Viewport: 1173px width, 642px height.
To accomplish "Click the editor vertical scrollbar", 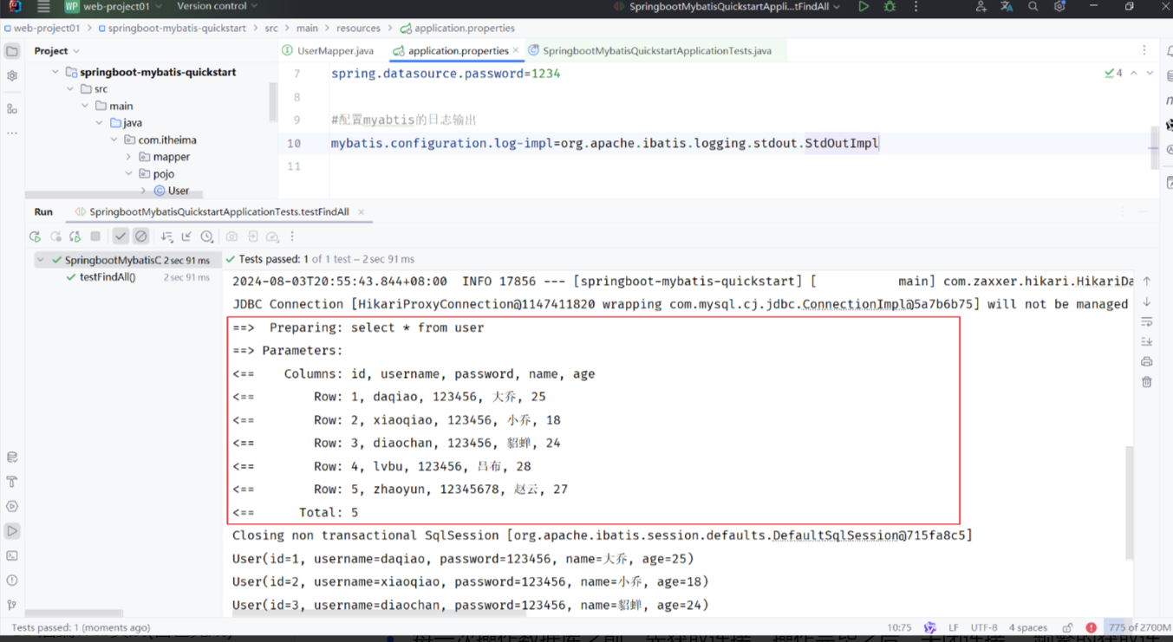I will [x=1154, y=147].
